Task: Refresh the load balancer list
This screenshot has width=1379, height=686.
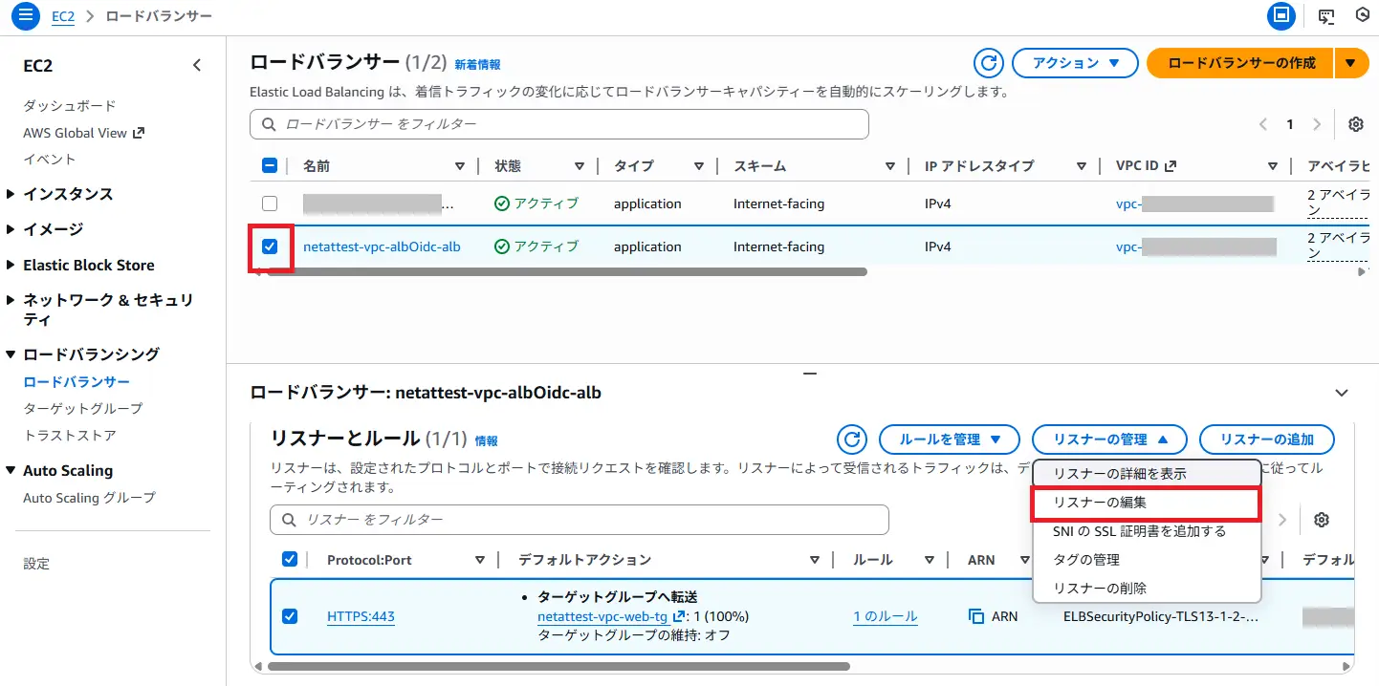Action: point(988,63)
